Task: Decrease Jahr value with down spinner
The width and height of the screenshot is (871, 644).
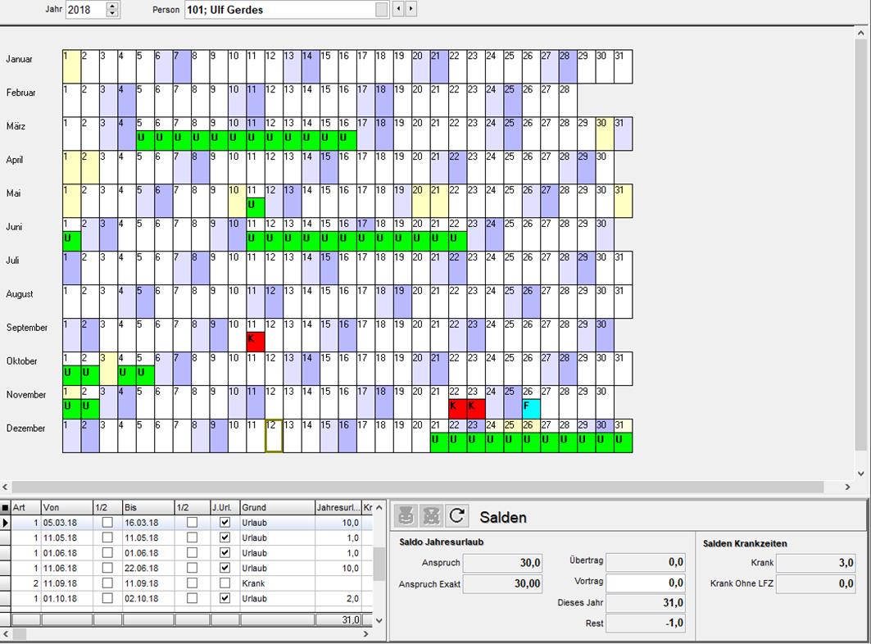Action: (112, 14)
